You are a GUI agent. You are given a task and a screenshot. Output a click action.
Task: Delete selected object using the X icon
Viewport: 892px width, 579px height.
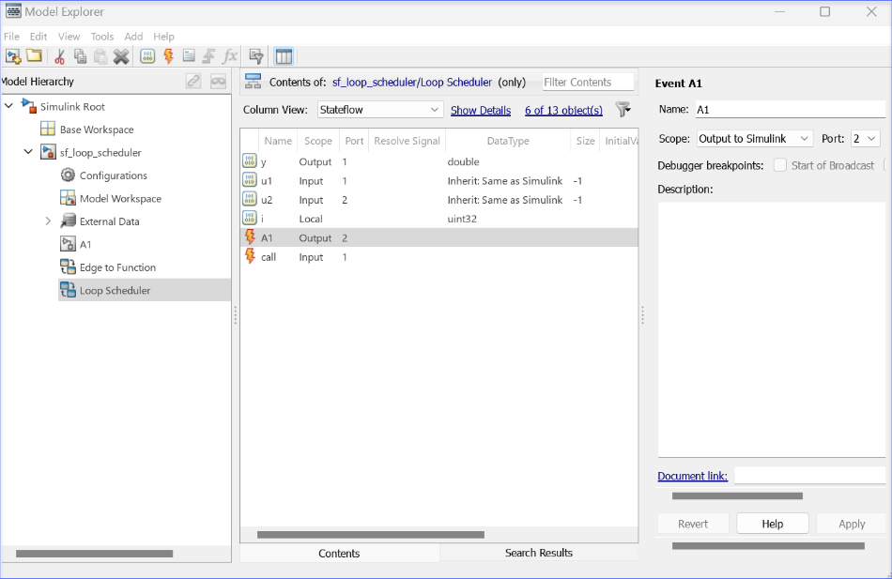pos(122,56)
